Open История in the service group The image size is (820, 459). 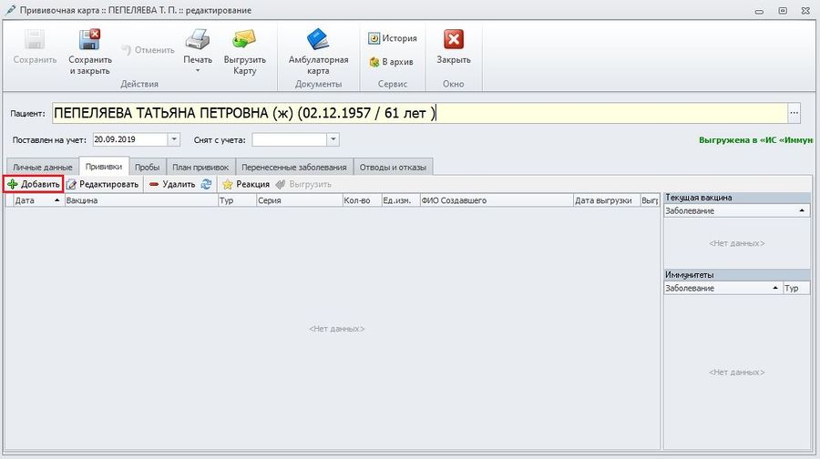393,38
